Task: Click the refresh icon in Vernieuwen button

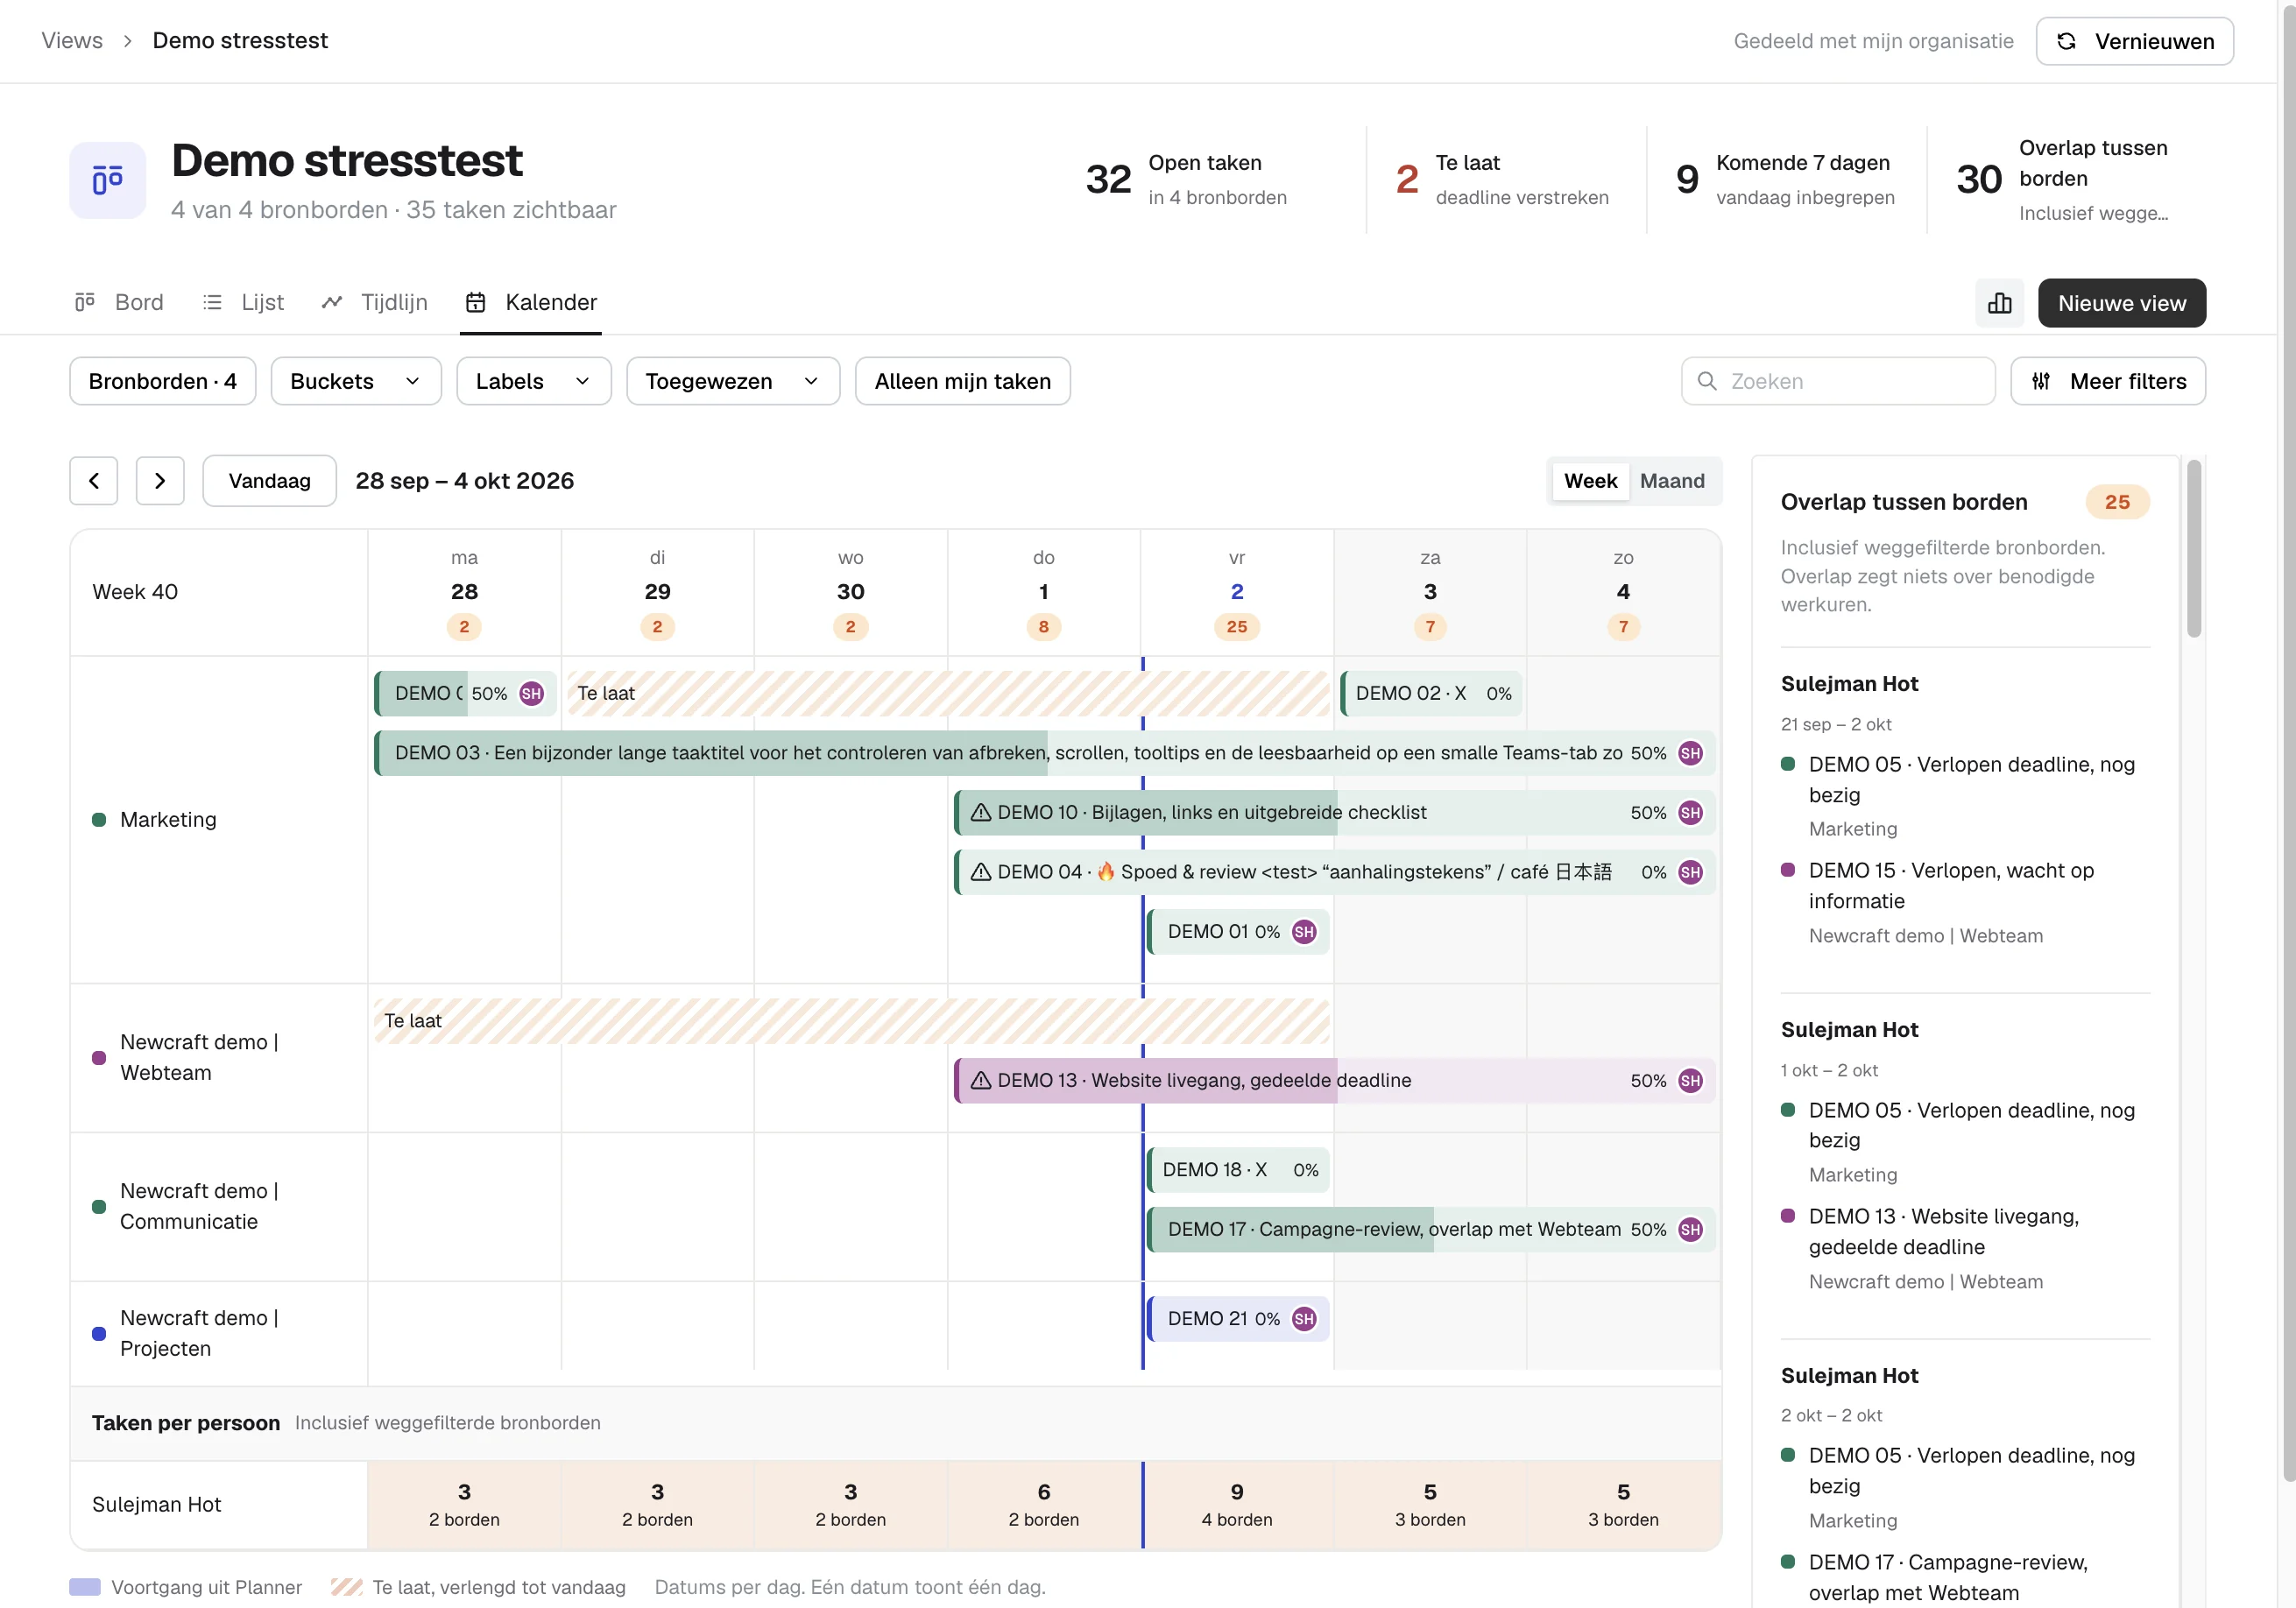Action: click(x=2066, y=41)
